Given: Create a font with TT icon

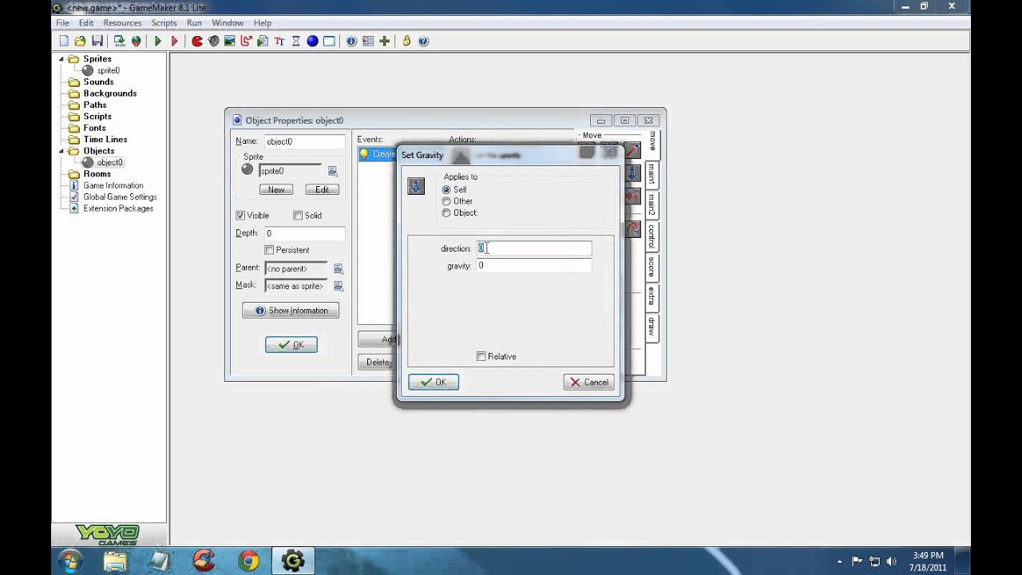Looking at the screenshot, I should (279, 41).
